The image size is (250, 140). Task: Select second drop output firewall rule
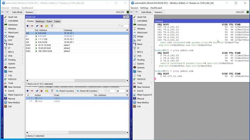click(77, 101)
